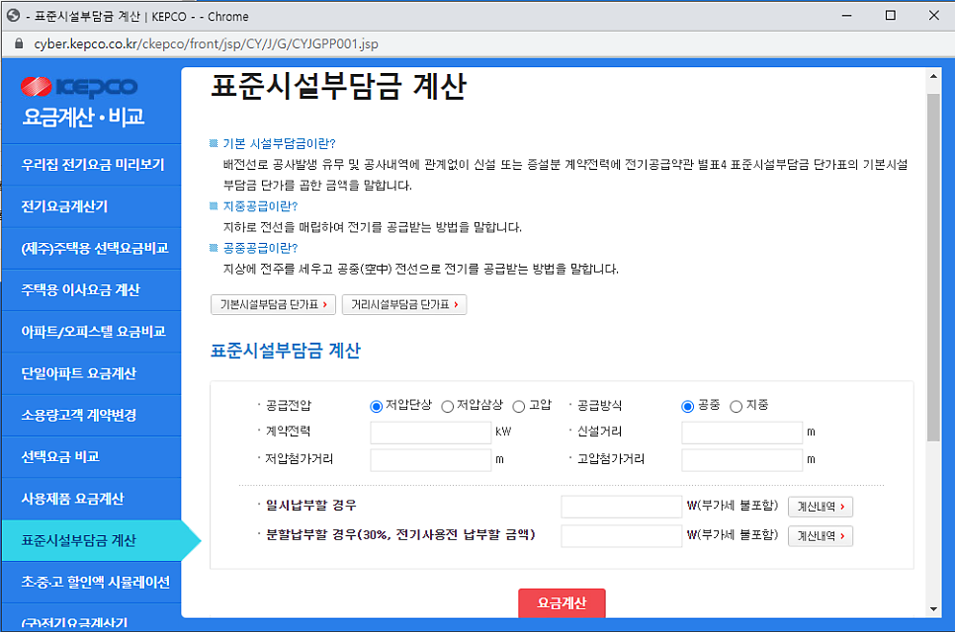Image resolution: width=955 pixels, height=632 pixels.
Task: Open 초·중·고 할인액 시뮬레이션
Action: pos(90,582)
